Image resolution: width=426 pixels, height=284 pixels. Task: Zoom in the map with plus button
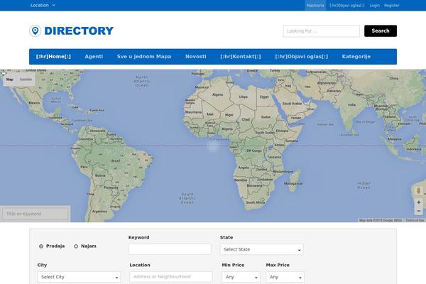click(x=418, y=202)
